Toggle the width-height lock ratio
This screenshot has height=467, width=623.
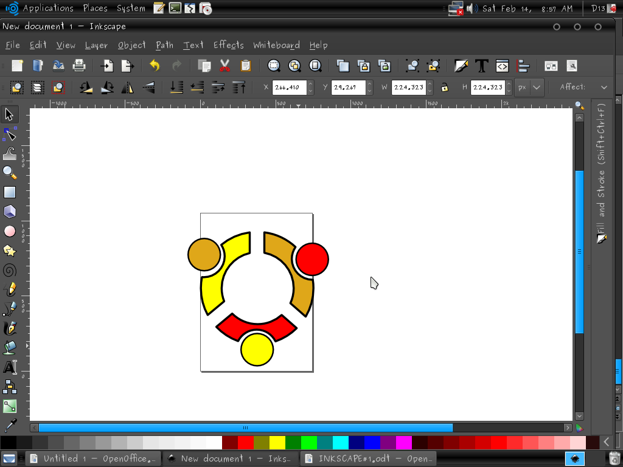click(445, 87)
